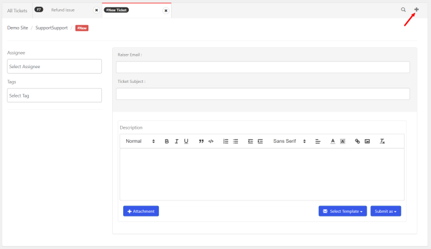Pick a text color in the editor toolbar
Screen dimensions: 431x249
click(333, 142)
